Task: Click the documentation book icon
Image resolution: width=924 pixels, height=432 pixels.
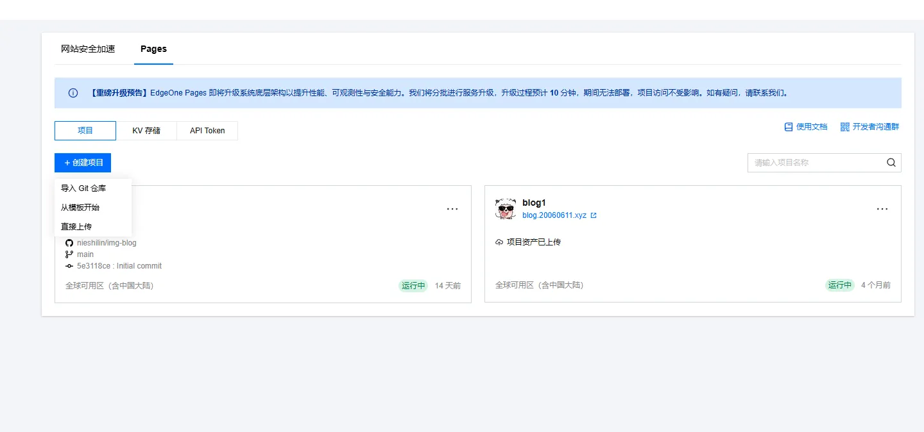Action: 789,127
